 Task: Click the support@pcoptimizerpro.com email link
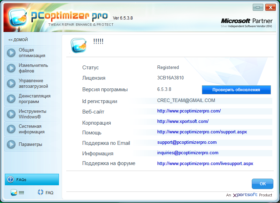pyautogui.click(x=187, y=142)
